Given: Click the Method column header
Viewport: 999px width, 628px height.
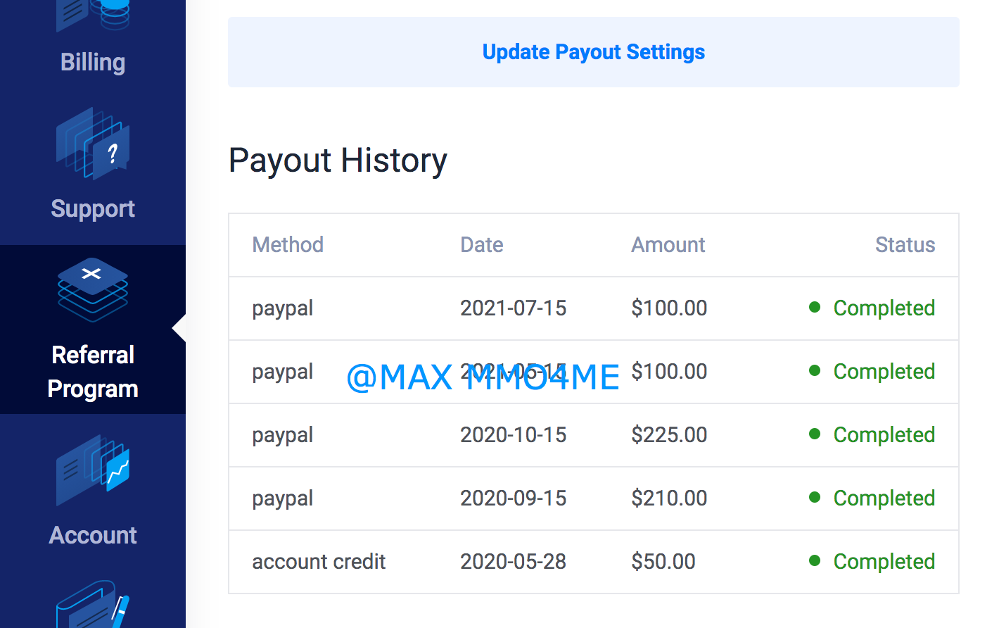Looking at the screenshot, I should click(x=288, y=244).
